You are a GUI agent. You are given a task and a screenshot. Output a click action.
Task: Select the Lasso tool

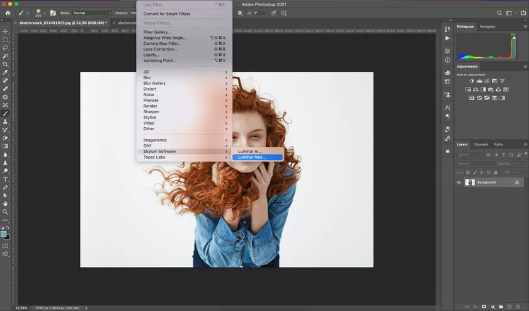(x=5, y=47)
